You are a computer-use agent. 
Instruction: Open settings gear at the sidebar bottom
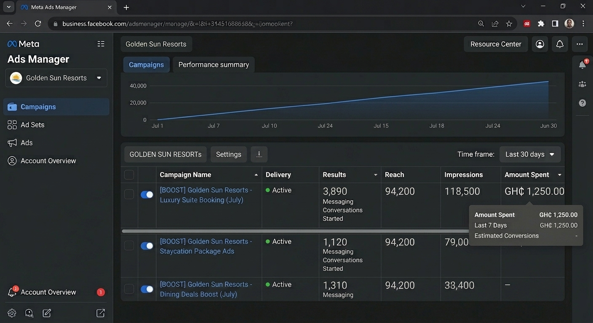(x=12, y=313)
